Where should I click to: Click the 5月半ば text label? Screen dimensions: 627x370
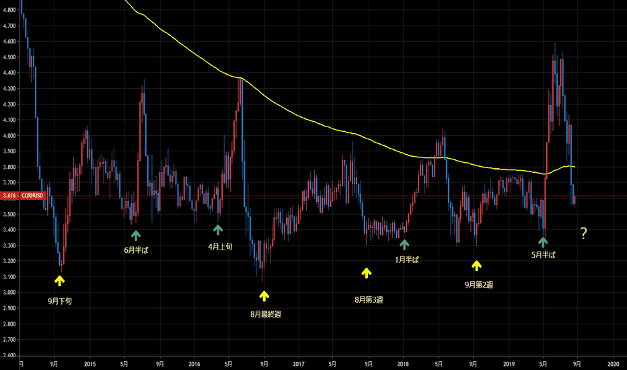pyautogui.click(x=544, y=255)
